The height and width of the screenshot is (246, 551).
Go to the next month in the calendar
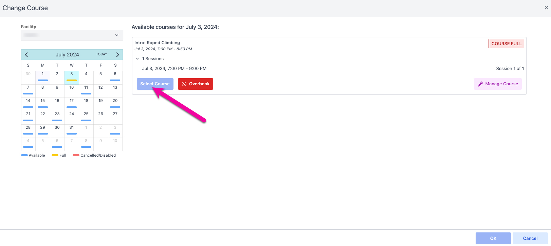pyautogui.click(x=117, y=55)
